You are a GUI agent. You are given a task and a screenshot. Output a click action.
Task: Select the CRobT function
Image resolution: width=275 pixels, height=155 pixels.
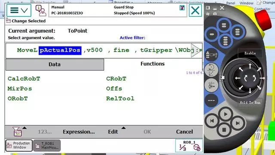coord(116,78)
